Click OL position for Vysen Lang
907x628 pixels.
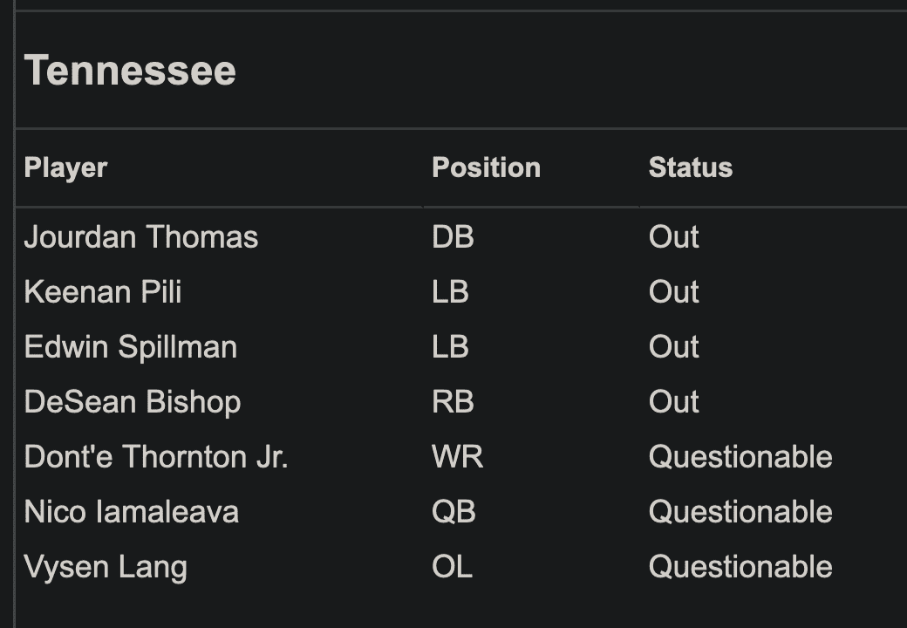click(x=452, y=567)
